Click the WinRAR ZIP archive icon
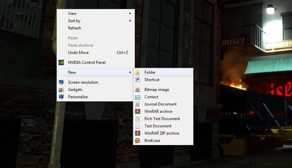 pyautogui.click(x=138, y=133)
